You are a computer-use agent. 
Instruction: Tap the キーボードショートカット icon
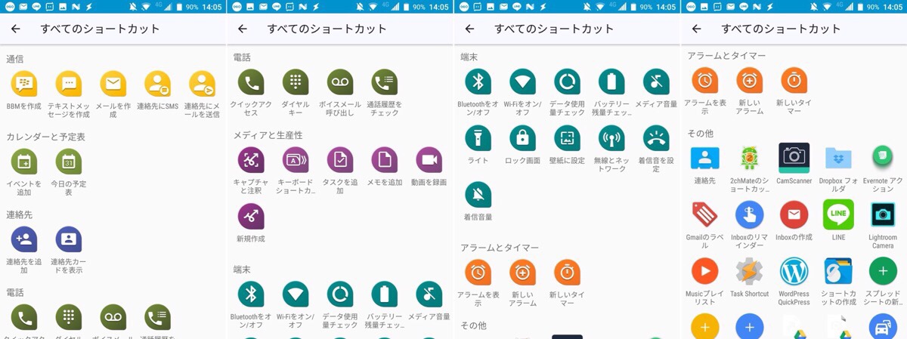point(296,160)
